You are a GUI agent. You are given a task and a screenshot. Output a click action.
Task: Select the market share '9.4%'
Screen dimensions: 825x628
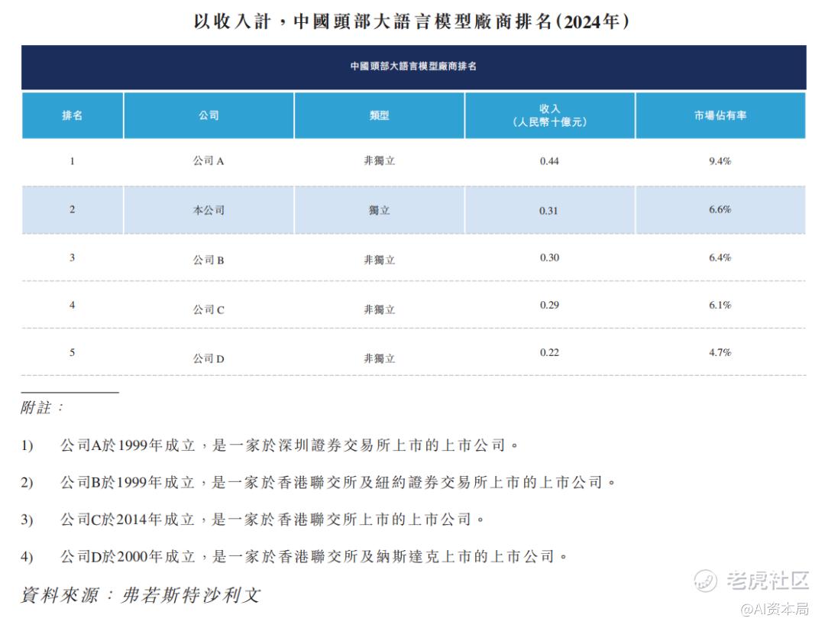(x=720, y=161)
